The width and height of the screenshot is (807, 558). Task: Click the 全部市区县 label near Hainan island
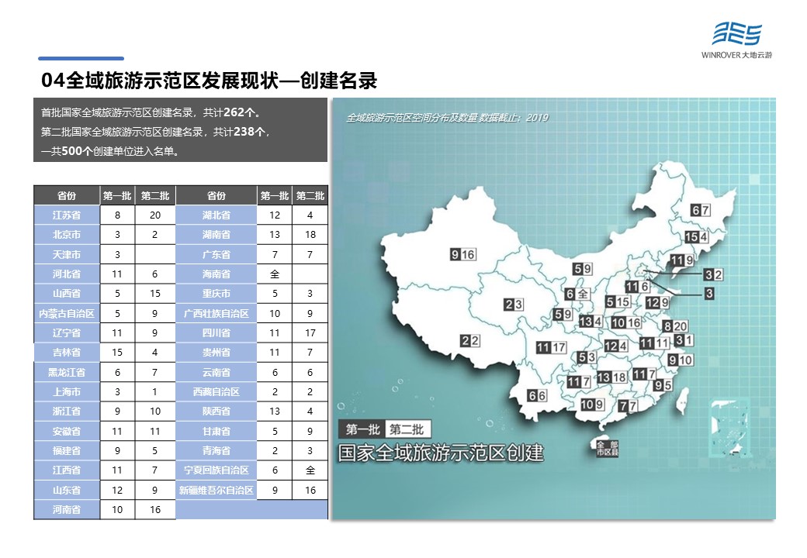(606, 448)
